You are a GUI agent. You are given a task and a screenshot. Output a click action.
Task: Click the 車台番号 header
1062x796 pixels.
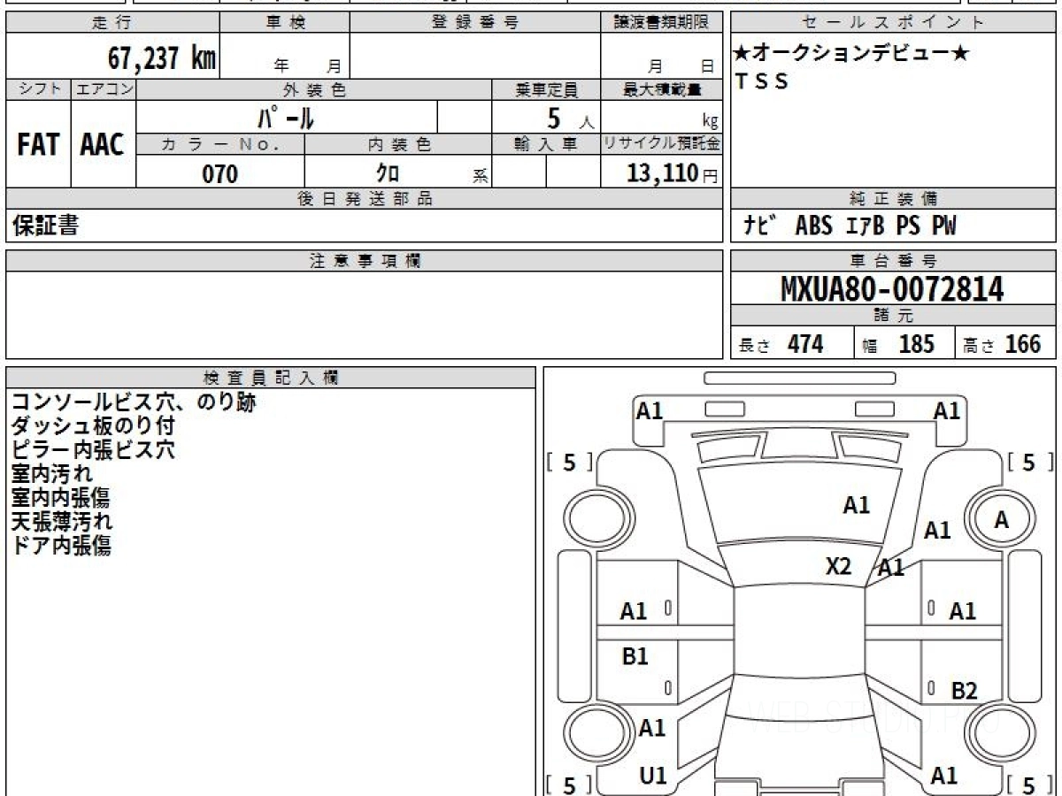894,261
